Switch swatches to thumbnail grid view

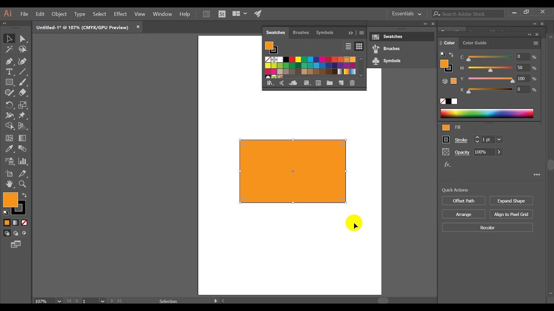click(359, 46)
